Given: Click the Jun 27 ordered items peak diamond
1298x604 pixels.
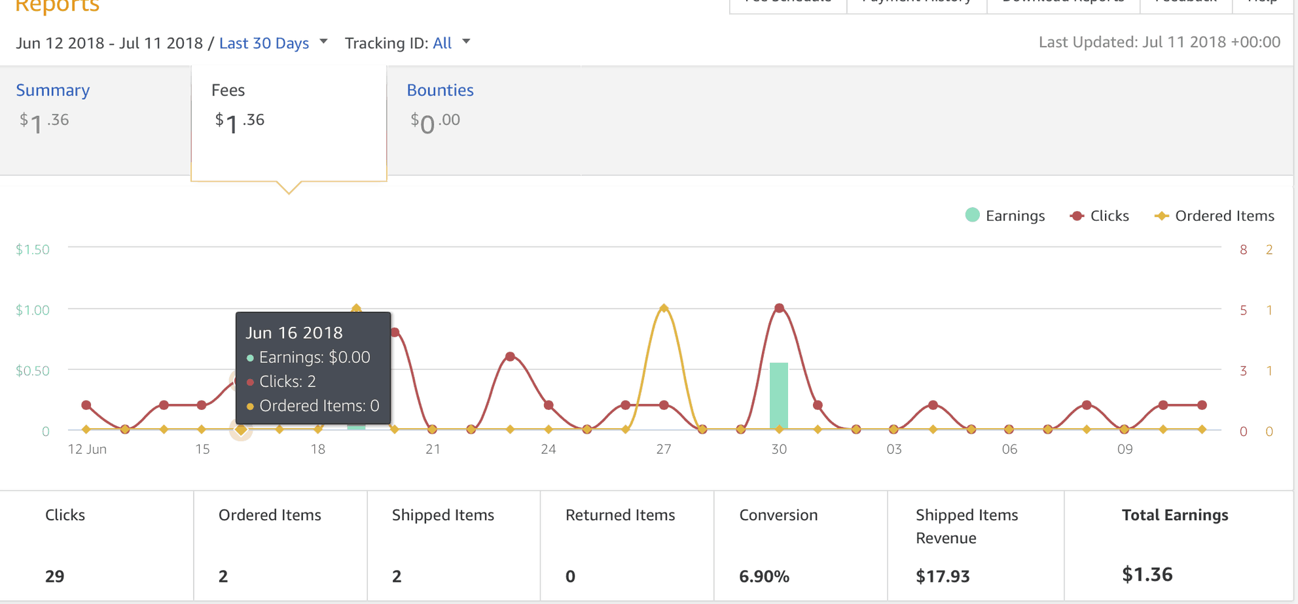Looking at the screenshot, I should tap(664, 308).
